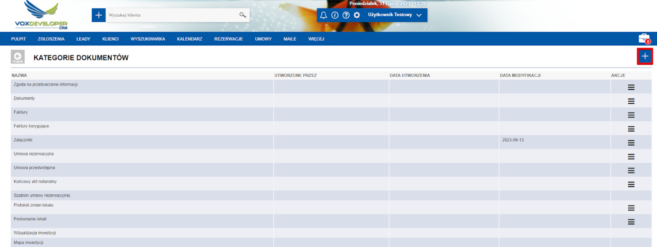Open the KLIENCI menu item

[111, 39]
